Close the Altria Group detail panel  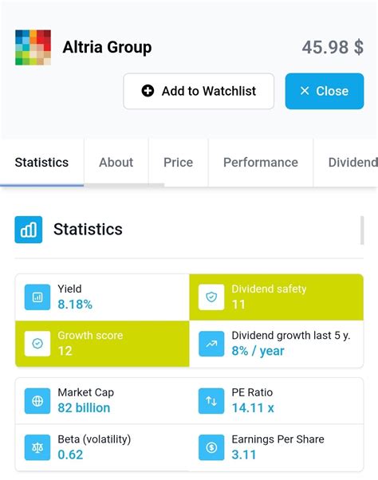tap(325, 91)
